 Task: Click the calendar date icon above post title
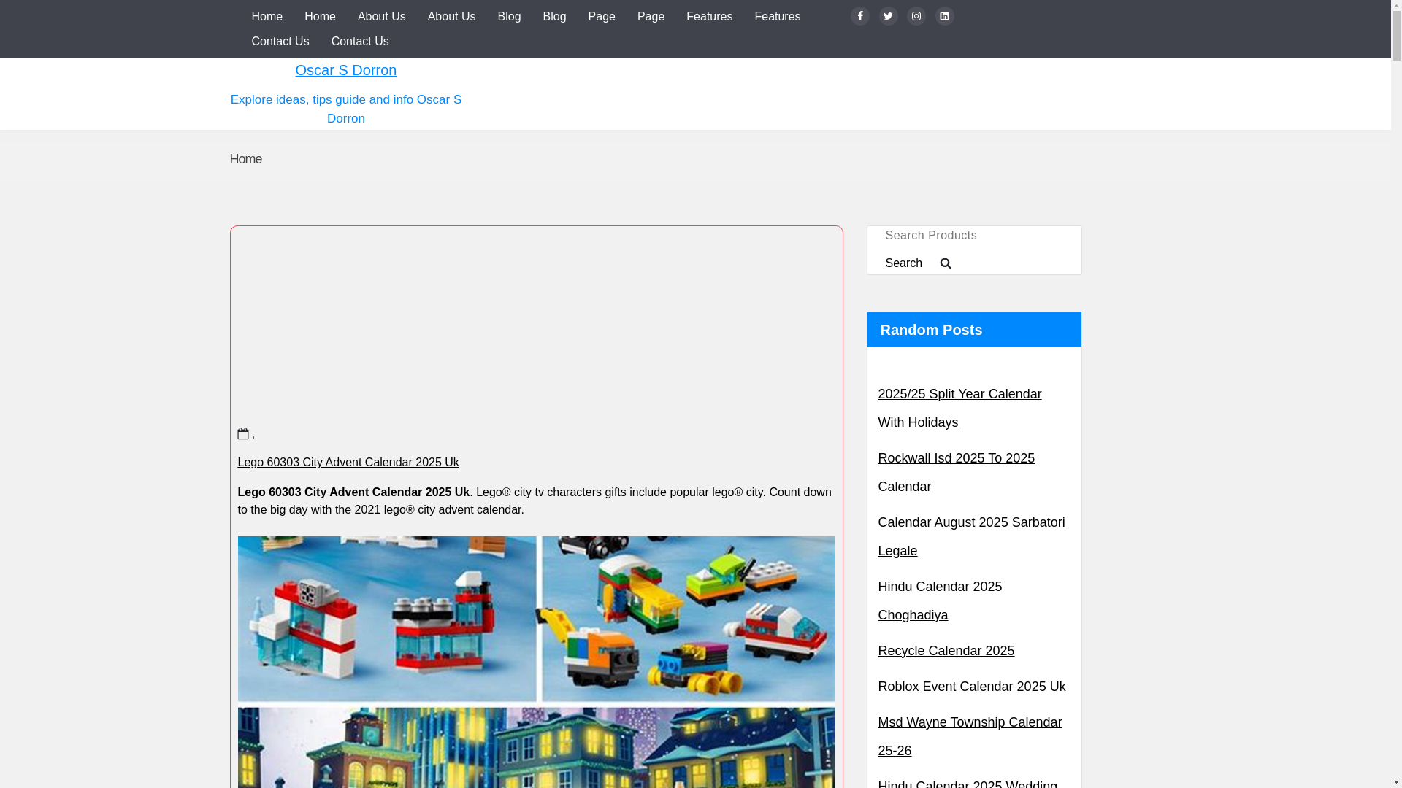[243, 433]
